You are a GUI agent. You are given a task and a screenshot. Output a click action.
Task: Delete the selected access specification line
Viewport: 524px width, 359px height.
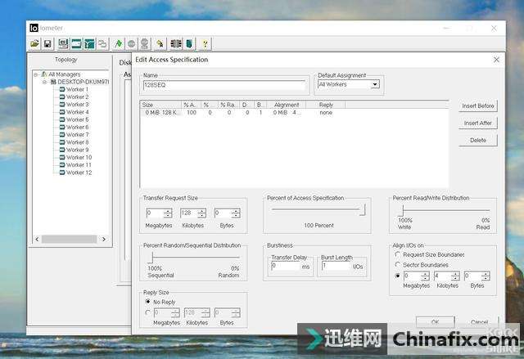click(478, 141)
